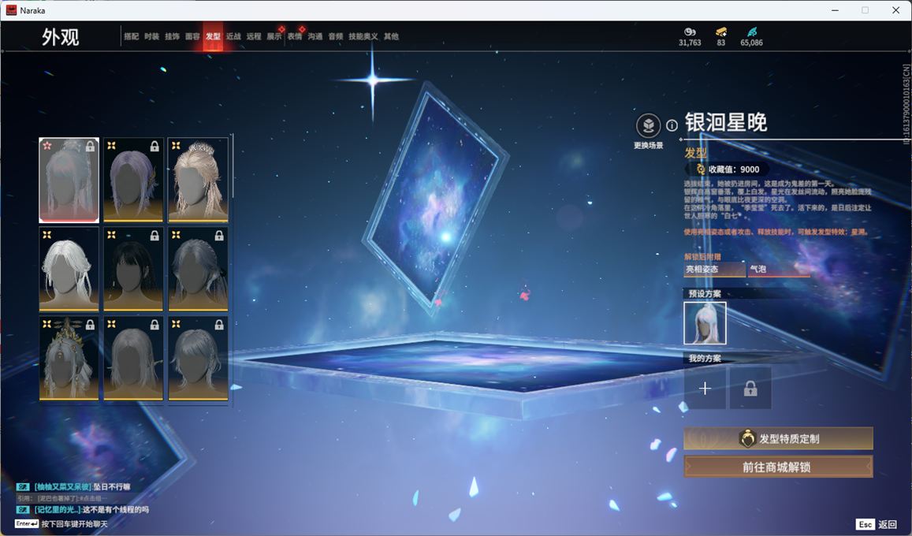Open the 技能奥义 tab
Image resolution: width=912 pixels, height=536 pixels.
point(363,36)
